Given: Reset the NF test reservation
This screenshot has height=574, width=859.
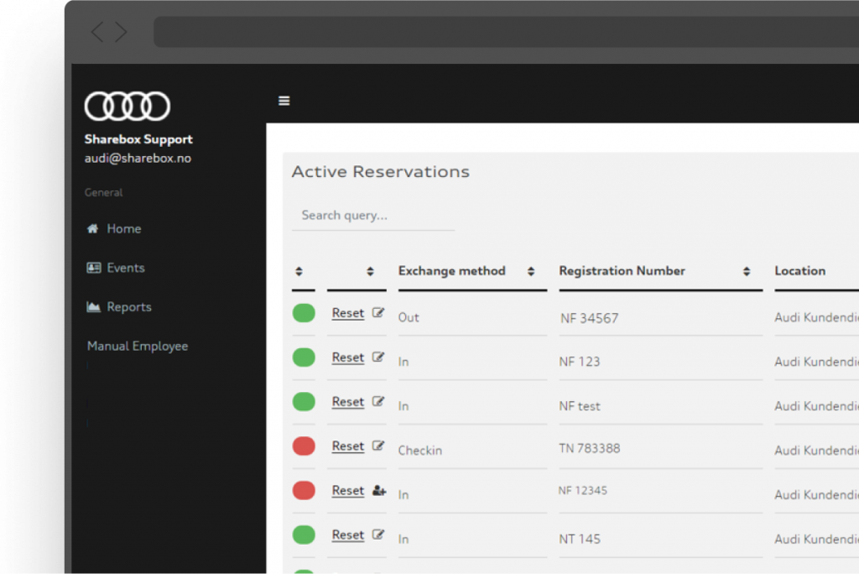Looking at the screenshot, I should (348, 402).
